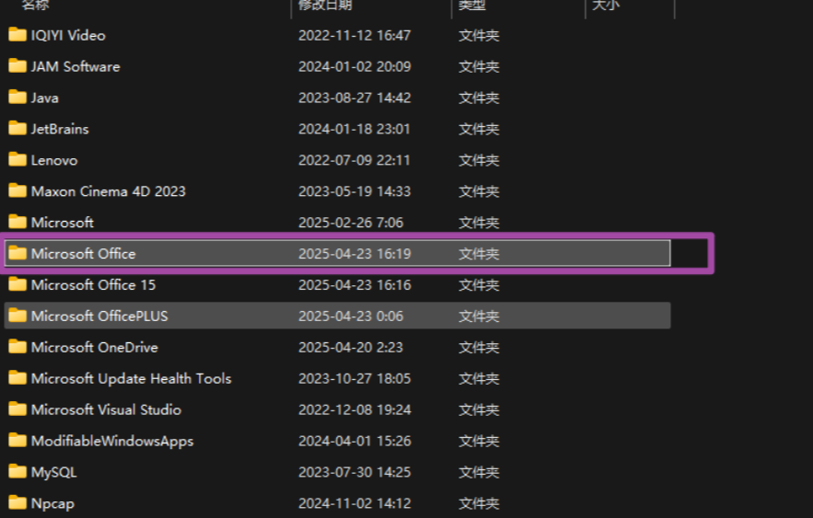Click folder icon of Microsoft Office dated 16:19
Viewport: 813px width, 518px height.
[17, 253]
